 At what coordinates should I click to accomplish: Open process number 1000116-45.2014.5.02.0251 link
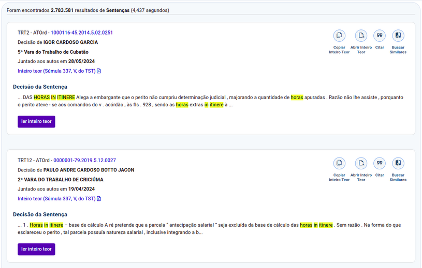(81, 33)
